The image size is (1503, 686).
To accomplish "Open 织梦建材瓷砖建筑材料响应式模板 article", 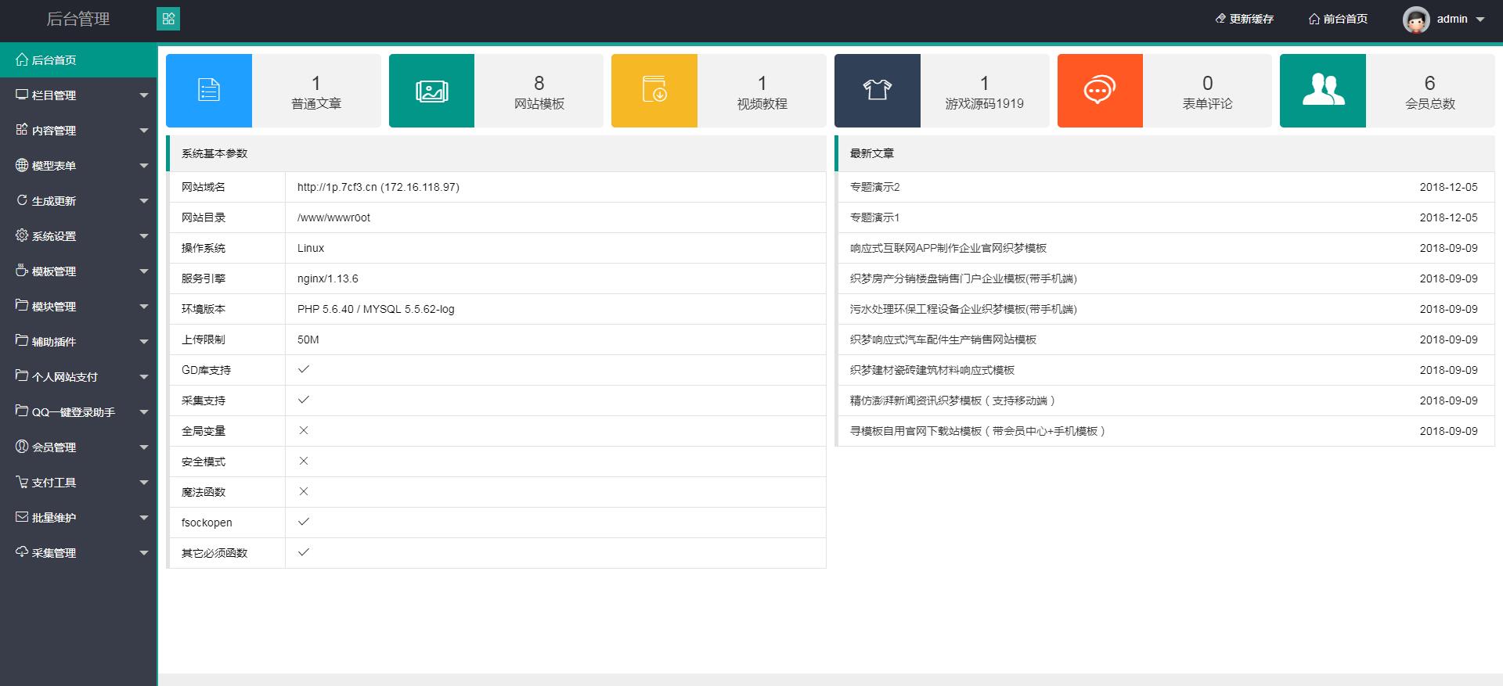I will [932, 371].
